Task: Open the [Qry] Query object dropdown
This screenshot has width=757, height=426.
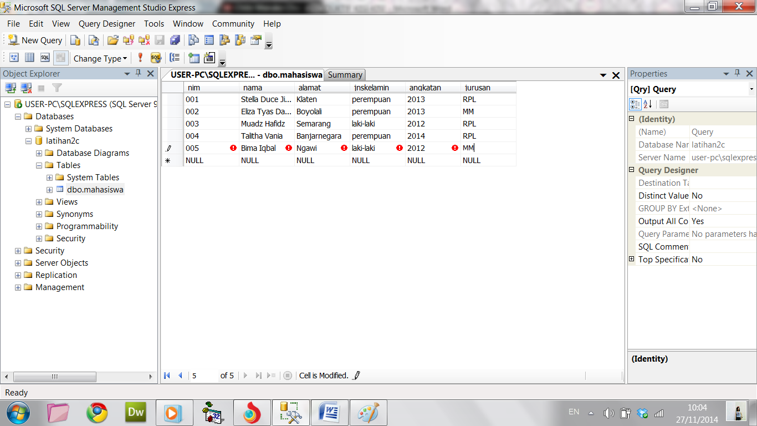Action: (x=751, y=89)
